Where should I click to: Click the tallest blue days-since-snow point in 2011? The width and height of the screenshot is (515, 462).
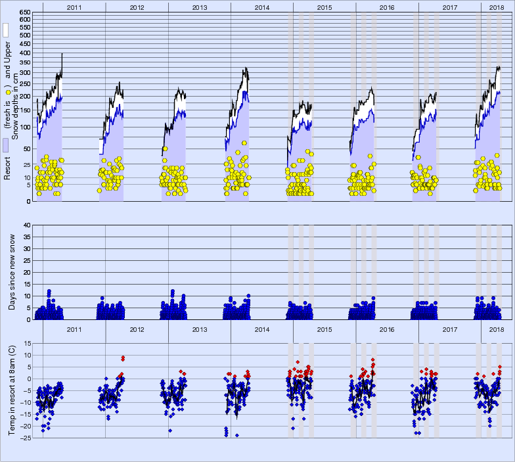point(49,292)
